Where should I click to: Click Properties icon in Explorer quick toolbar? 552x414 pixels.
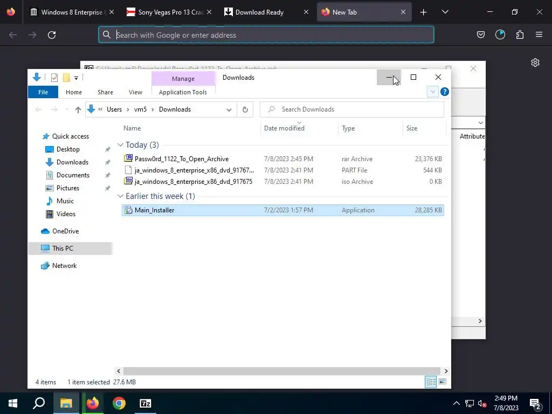coord(54,78)
